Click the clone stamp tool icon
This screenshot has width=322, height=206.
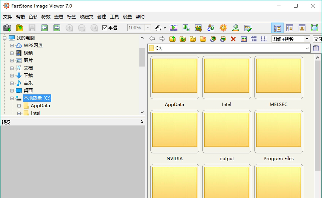coord(235,28)
